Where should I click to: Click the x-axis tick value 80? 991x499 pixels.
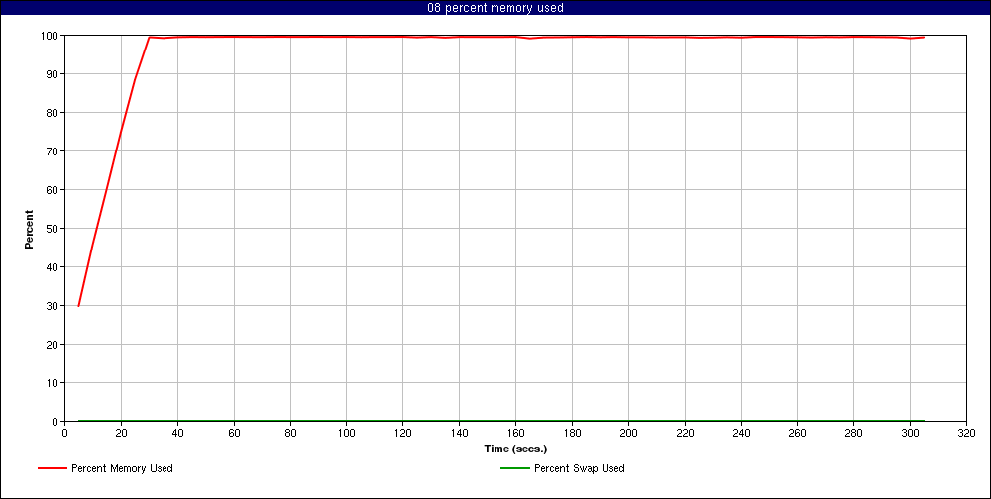(x=290, y=433)
